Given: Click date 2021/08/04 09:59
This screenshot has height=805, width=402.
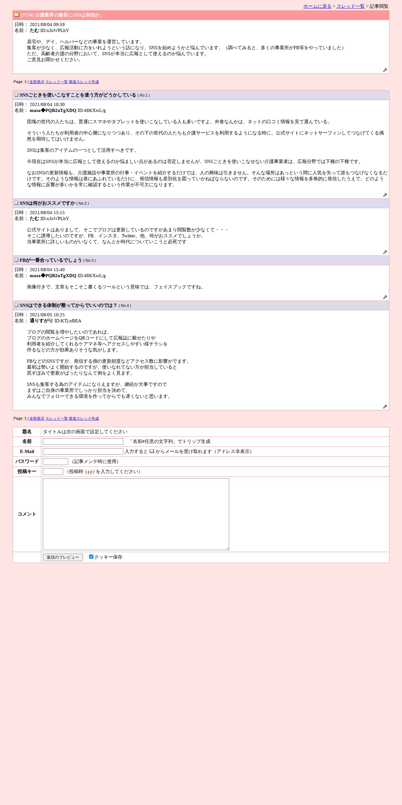Looking at the screenshot, I should [x=47, y=24].
